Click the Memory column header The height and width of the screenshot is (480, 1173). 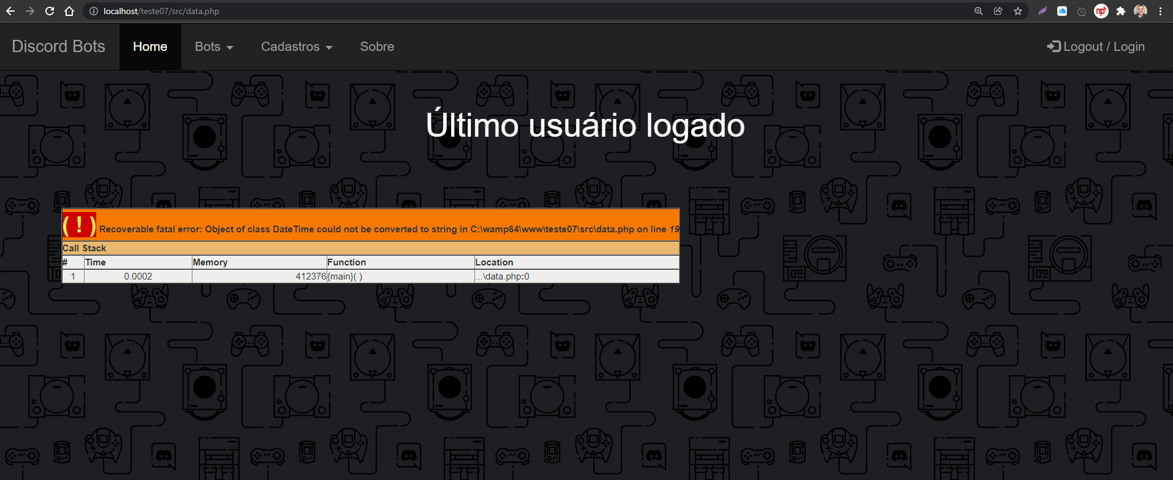click(x=259, y=262)
